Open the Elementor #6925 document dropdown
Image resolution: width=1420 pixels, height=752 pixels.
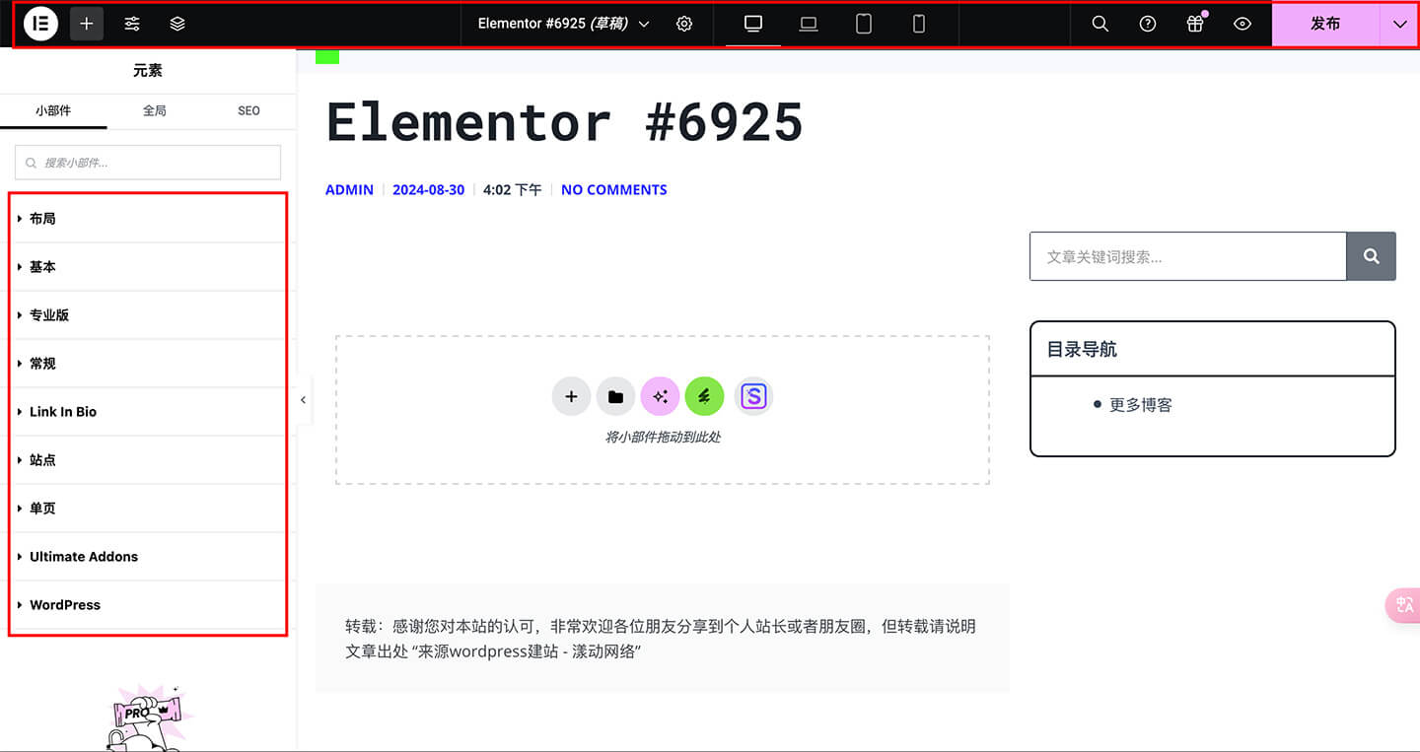click(564, 24)
